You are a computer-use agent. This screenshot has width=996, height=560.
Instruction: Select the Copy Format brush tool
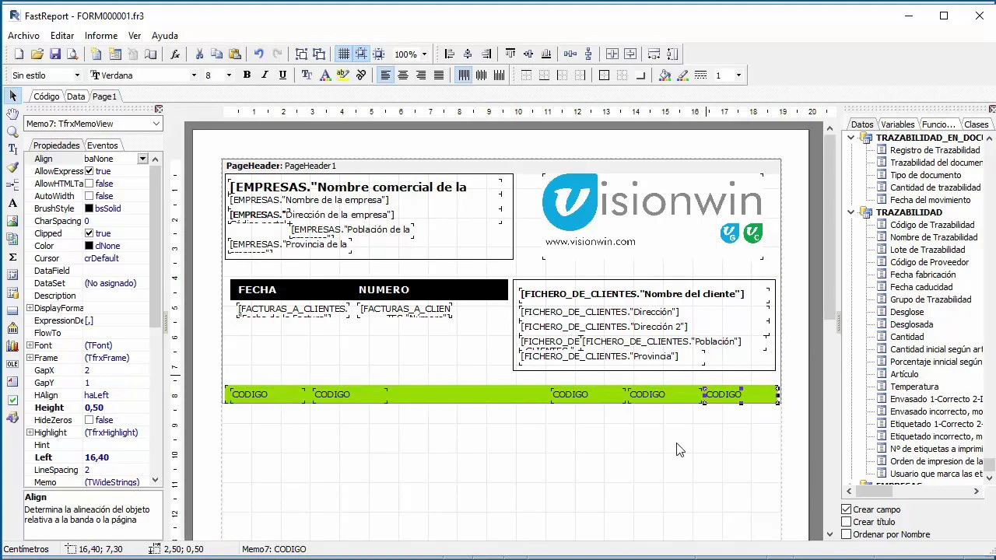12,167
